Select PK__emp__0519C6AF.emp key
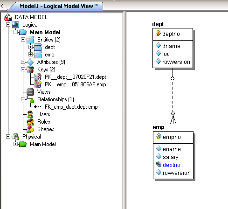Viewport: 228px width, 209px height. (76, 84)
